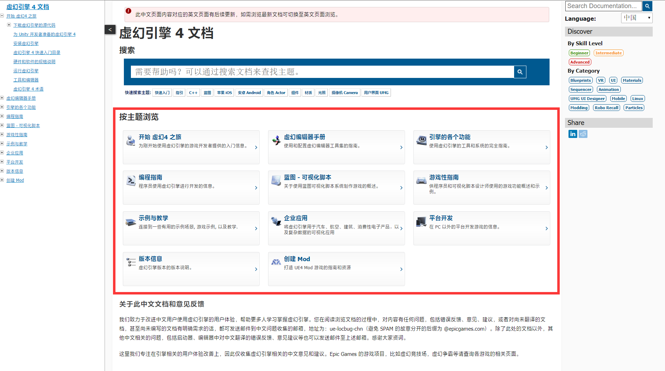Click the 开始 虚幻4 之旅 card icon
The height and width of the screenshot is (371, 665).
click(x=131, y=140)
